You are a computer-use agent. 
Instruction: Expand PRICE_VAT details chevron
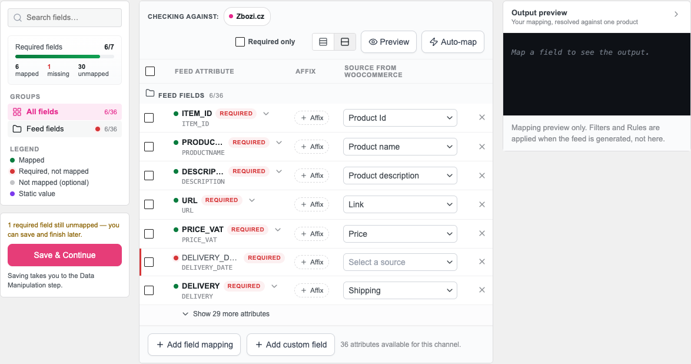278,230
